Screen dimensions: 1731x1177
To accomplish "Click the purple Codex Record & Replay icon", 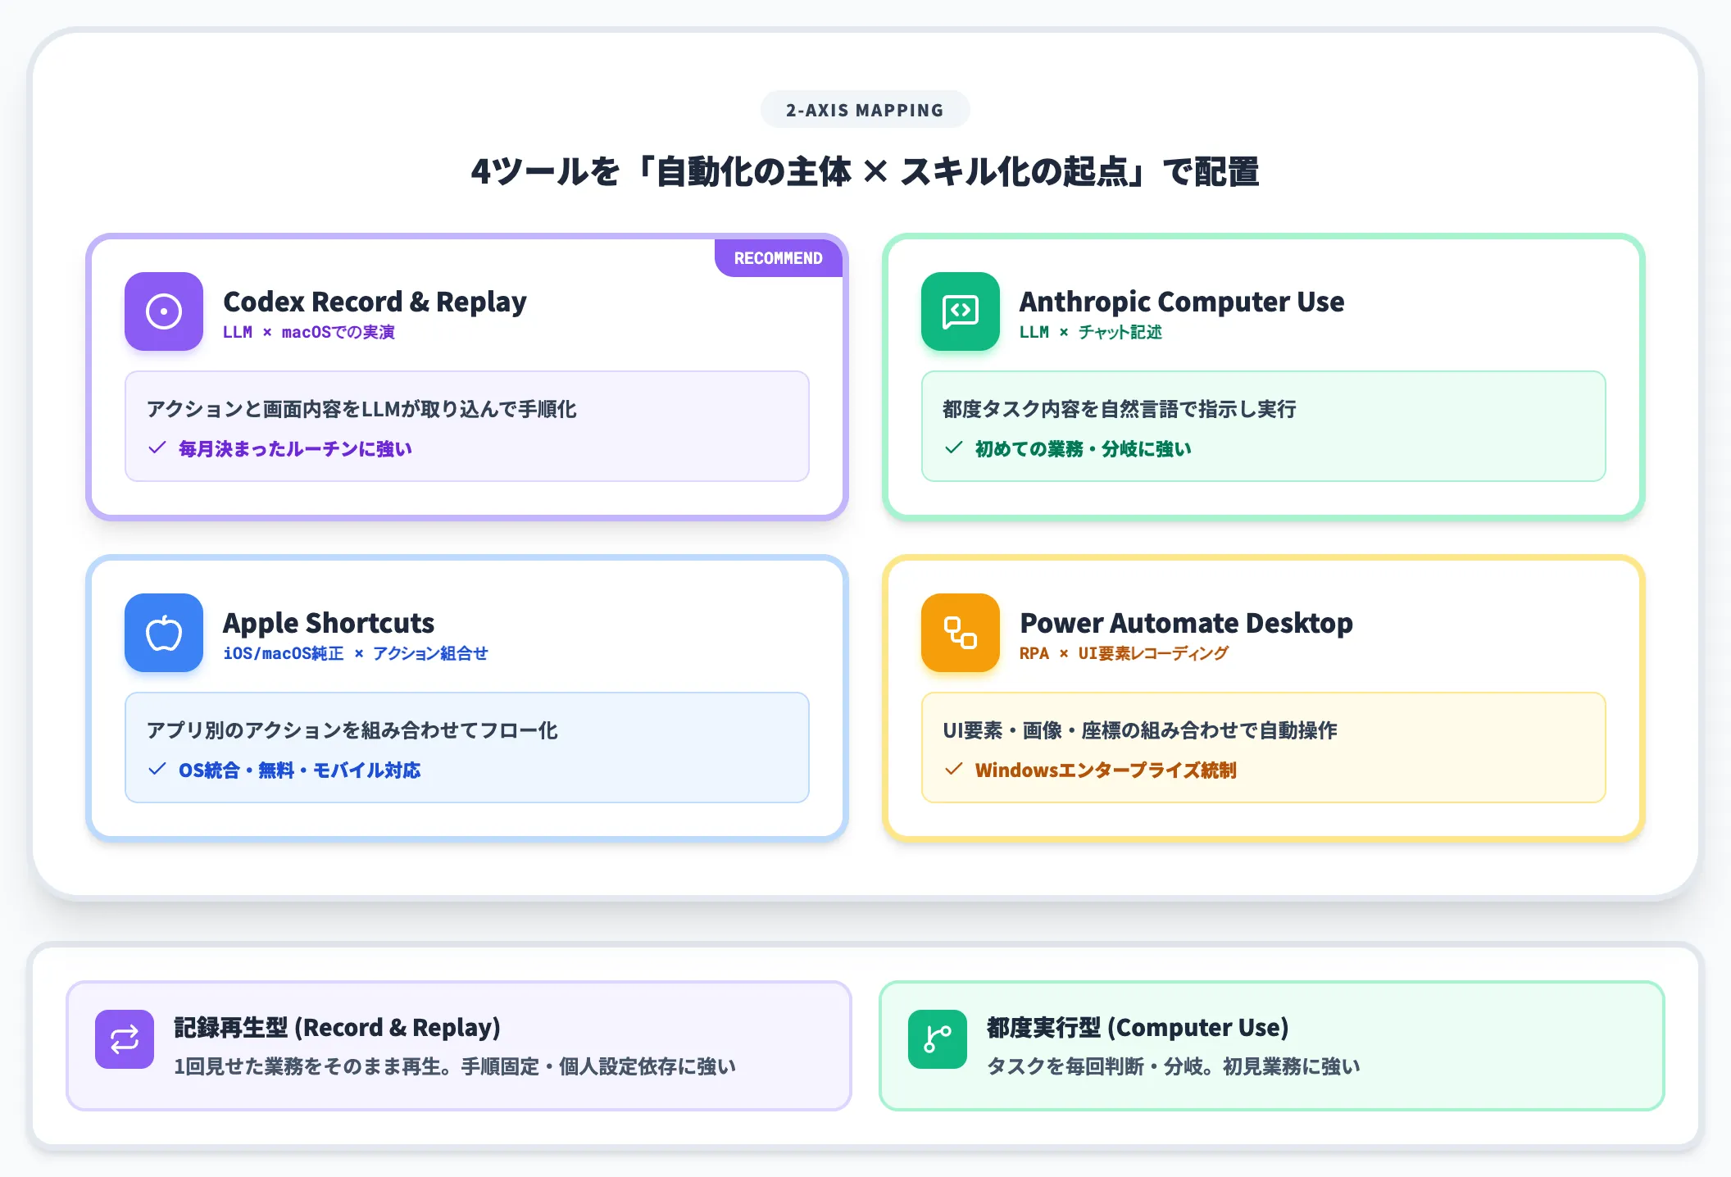I will point(164,311).
